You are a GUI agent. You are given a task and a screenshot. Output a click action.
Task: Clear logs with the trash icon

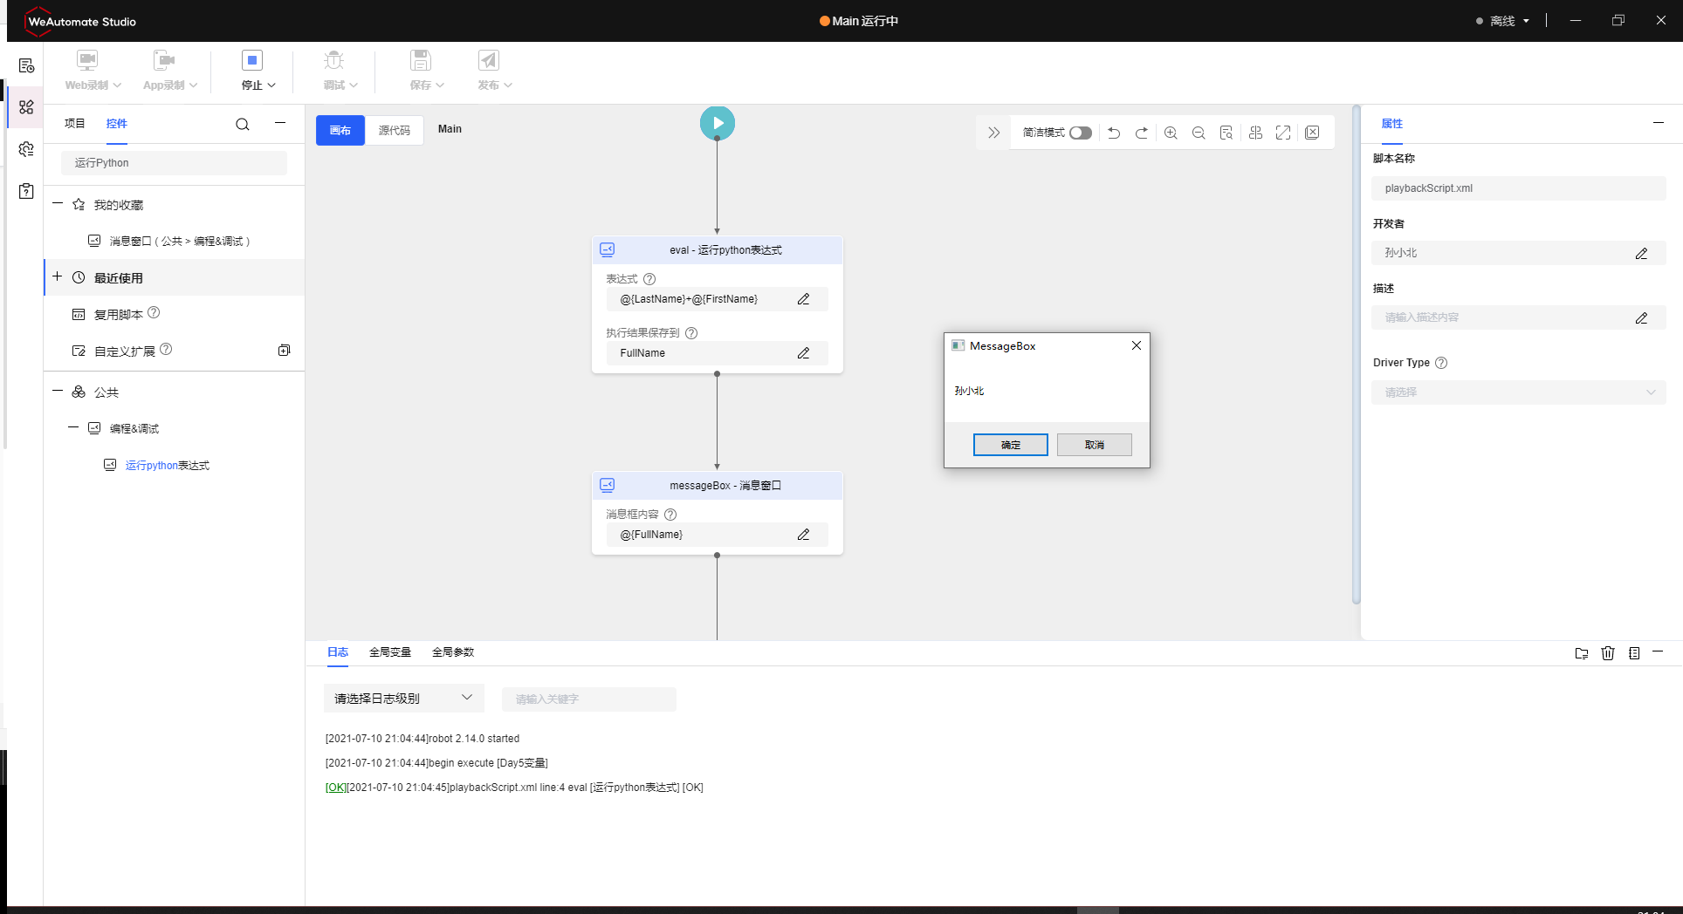point(1608,653)
